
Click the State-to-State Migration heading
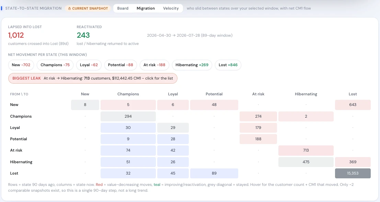point(33,8)
